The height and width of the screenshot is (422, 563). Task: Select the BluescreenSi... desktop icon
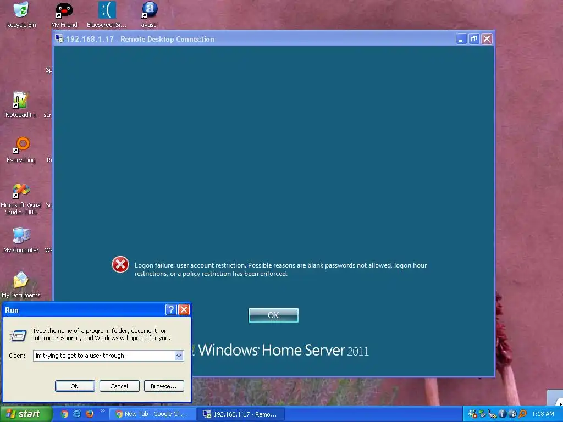[107, 14]
